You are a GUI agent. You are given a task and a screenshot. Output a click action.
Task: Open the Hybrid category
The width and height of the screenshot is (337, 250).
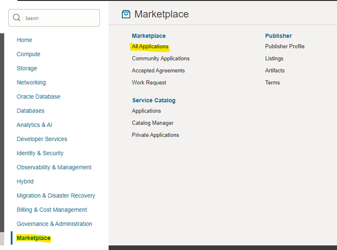click(x=25, y=182)
